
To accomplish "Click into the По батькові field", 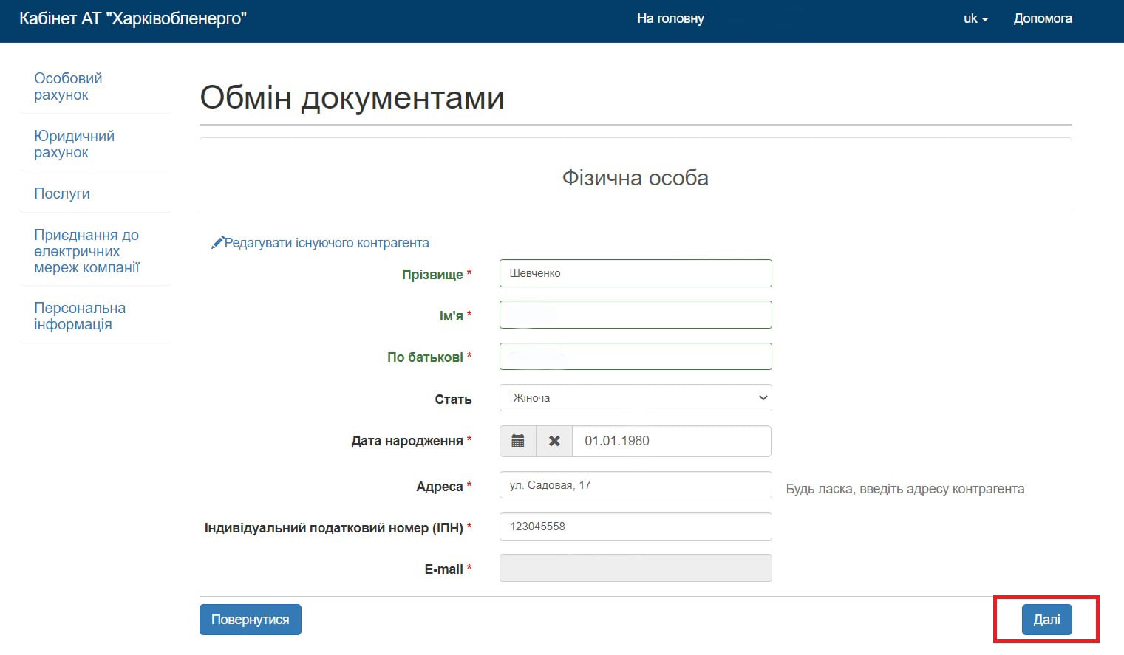I will click(x=636, y=356).
